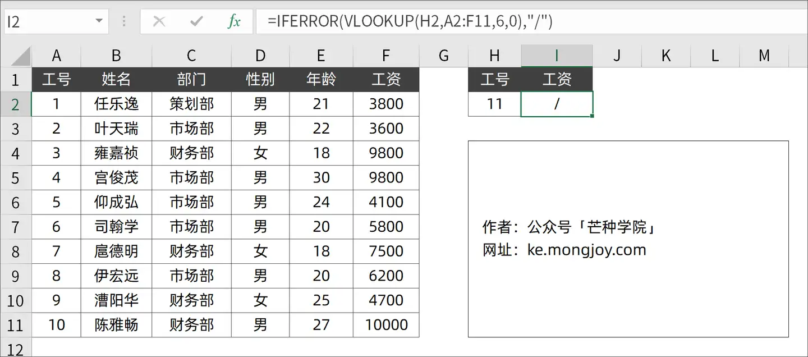Select column M header
The height and width of the screenshot is (357, 808).
coord(764,56)
